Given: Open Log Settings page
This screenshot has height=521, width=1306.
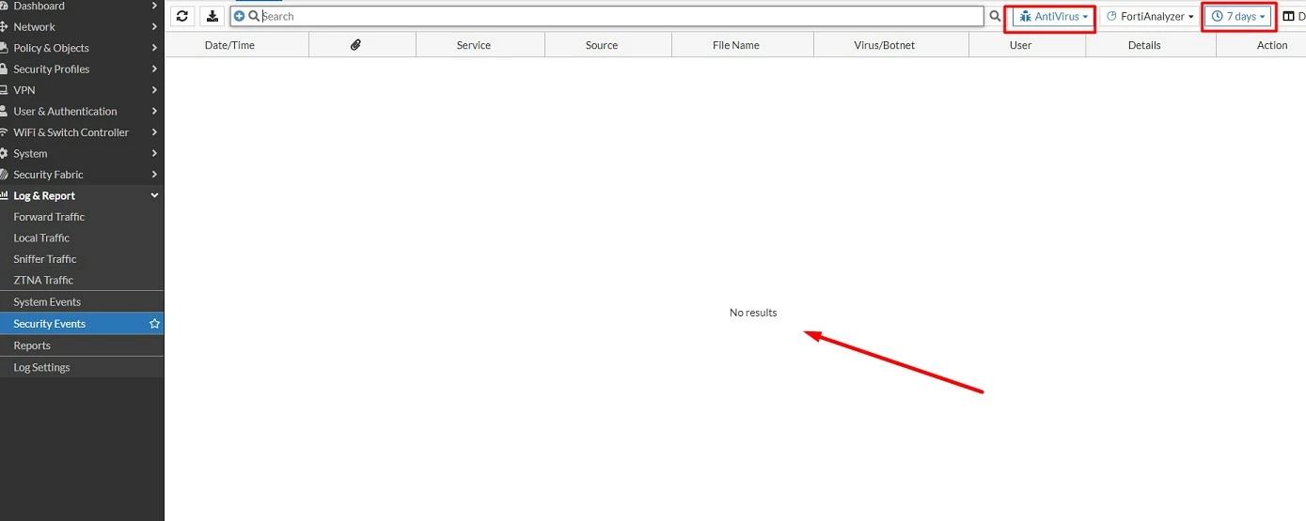Looking at the screenshot, I should coord(82,368).
